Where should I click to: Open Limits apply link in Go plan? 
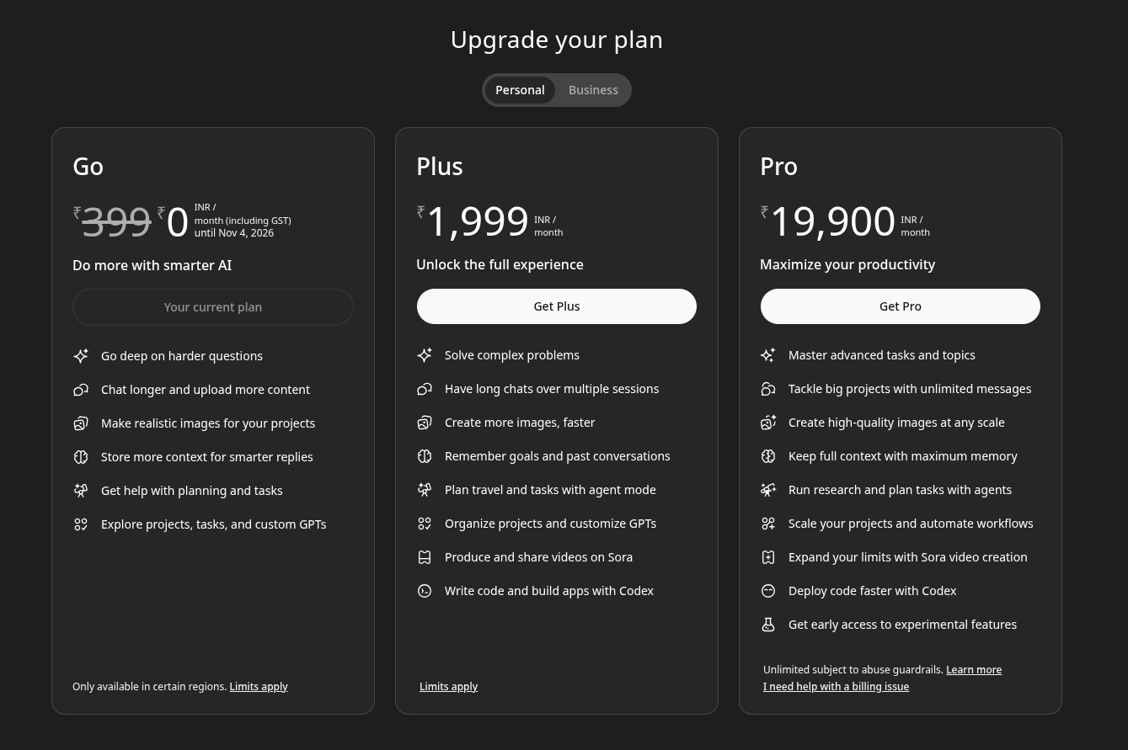259,687
